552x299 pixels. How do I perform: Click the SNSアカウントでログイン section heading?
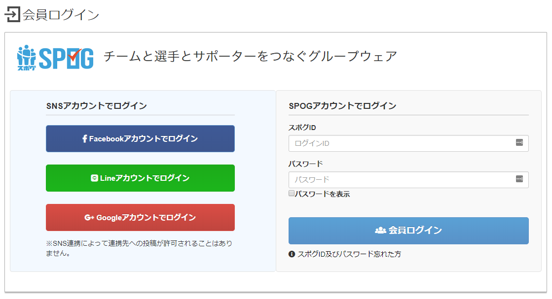click(97, 106)
